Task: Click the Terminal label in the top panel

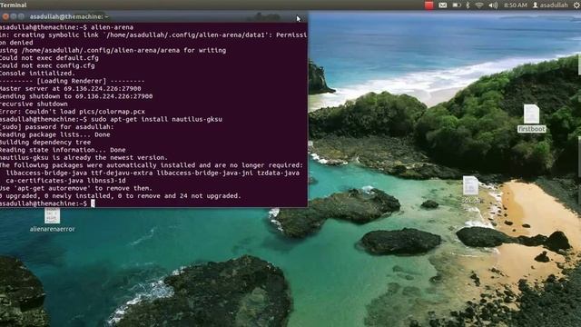Action: tap(14, 5)
